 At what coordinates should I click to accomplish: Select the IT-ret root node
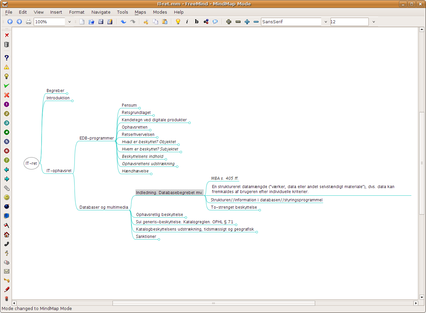coord(31,163)
